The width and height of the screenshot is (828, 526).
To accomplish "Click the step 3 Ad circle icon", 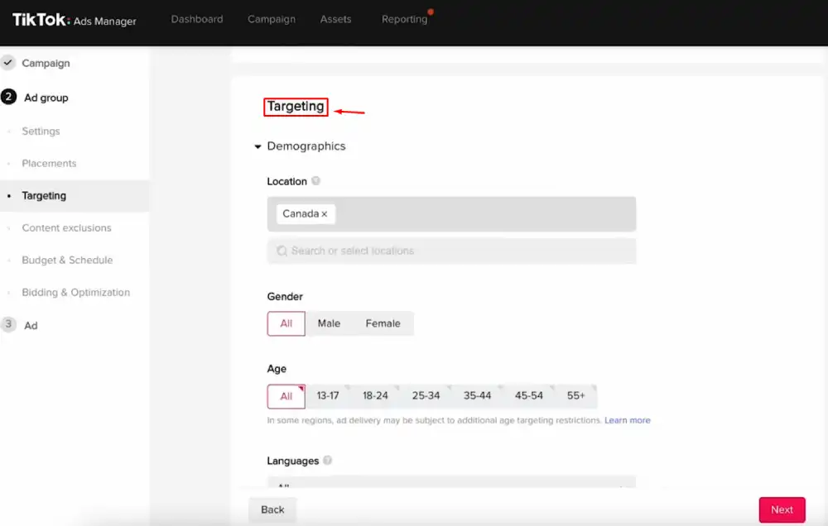I will (8, 324).
